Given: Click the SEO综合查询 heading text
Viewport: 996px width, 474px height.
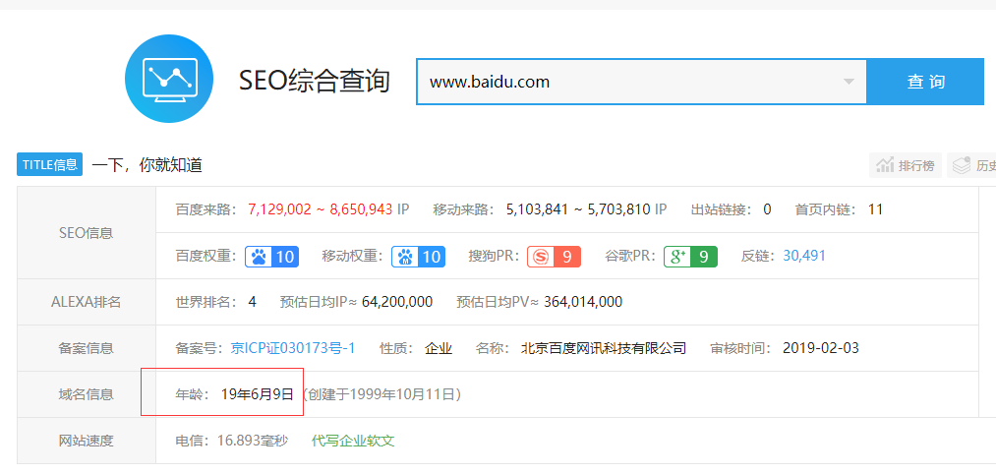Looking at the screenshot, I should [x=315, y=81].
